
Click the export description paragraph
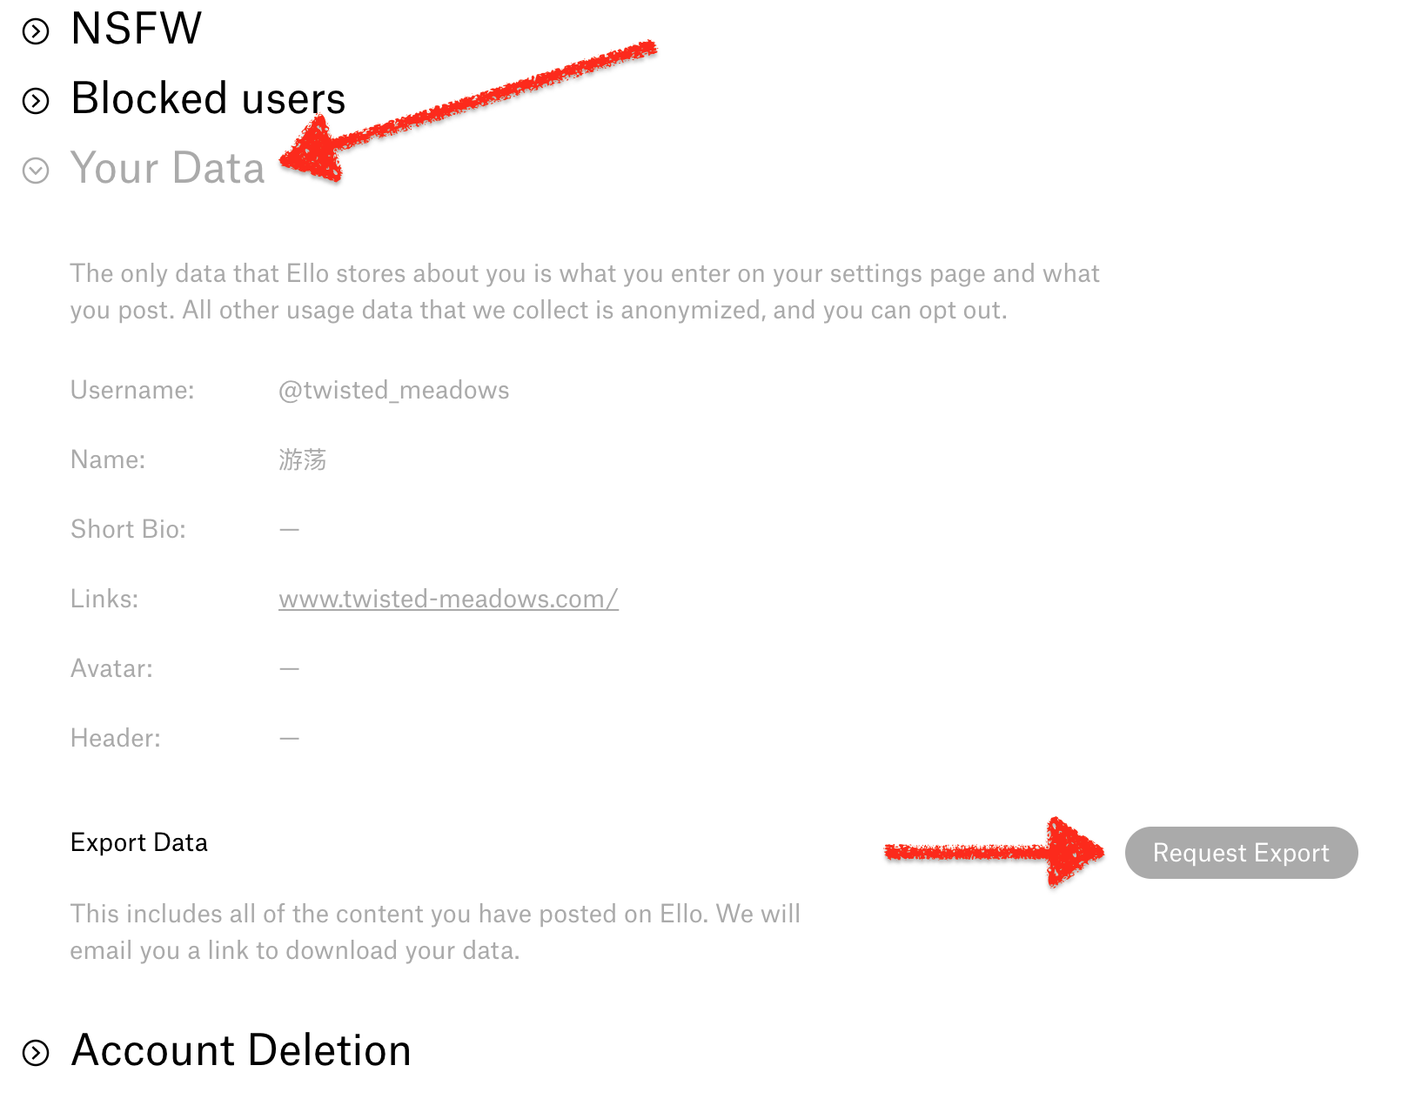point(435,932)
